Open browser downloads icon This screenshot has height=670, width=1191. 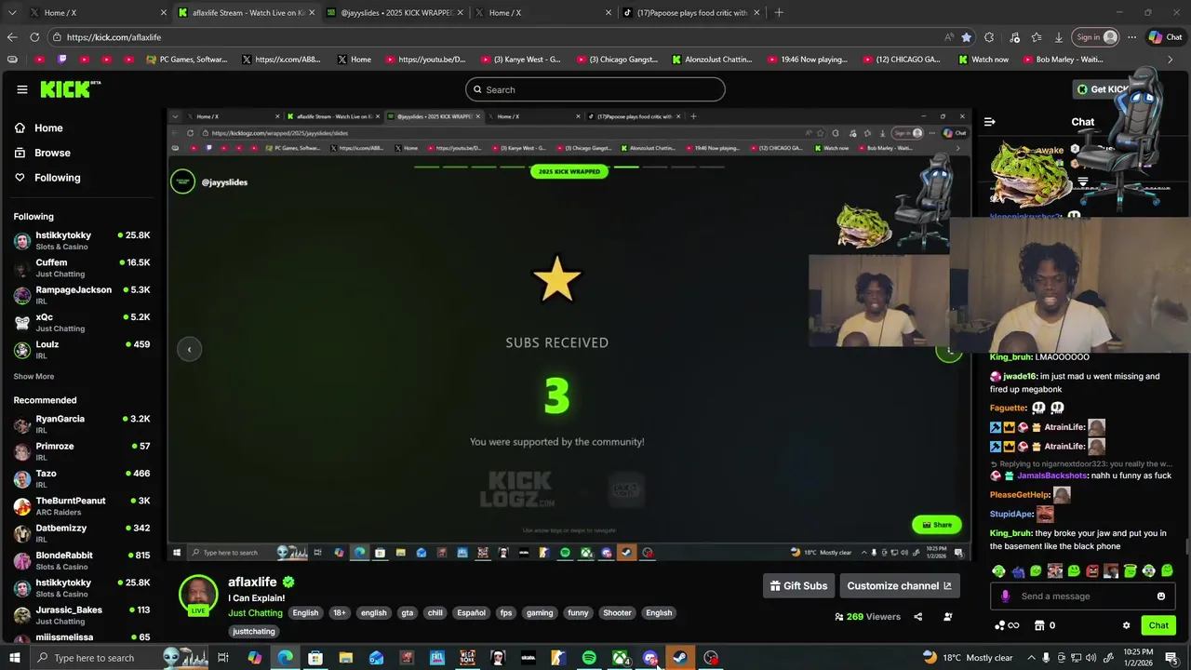[1059, 37]
